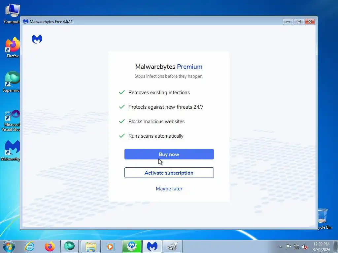Switch to the Malwarebytes app taskbar item
The height and width of the screenshot is (253, 338).
point(152,246)
